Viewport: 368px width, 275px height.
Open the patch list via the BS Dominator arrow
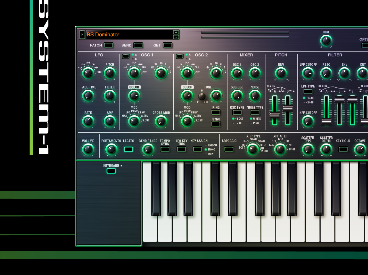tap(82, 34)
